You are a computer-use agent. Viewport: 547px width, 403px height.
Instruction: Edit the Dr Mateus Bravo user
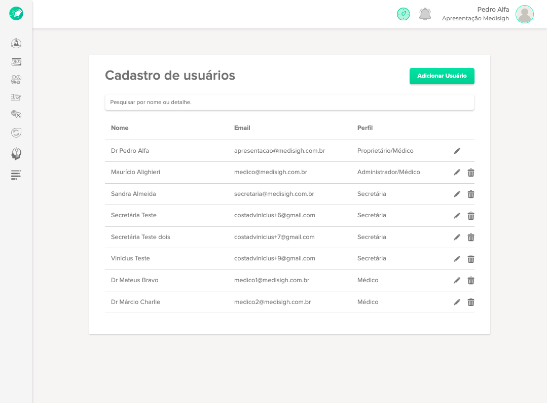457,280
